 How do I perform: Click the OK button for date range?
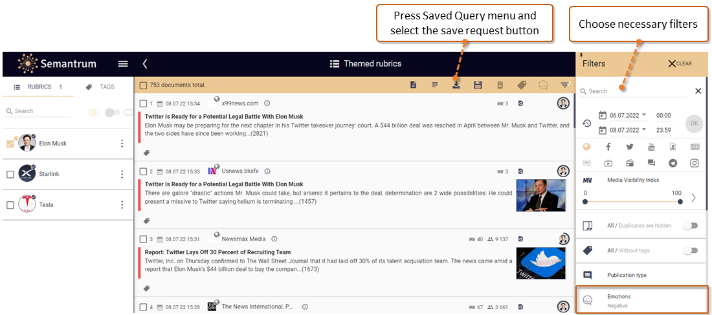point(694,123)
